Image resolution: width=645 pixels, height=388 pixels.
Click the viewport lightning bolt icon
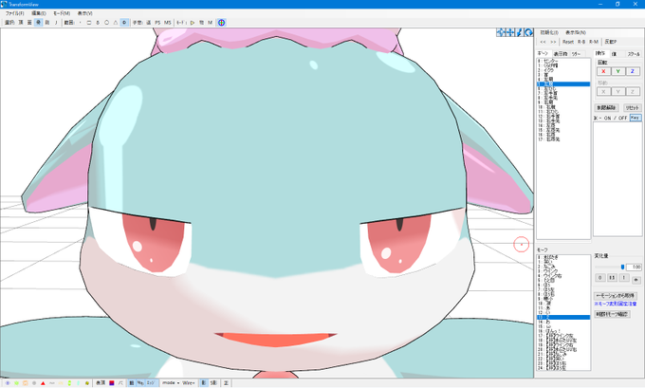pyautogui.click(x=520, y=32)
